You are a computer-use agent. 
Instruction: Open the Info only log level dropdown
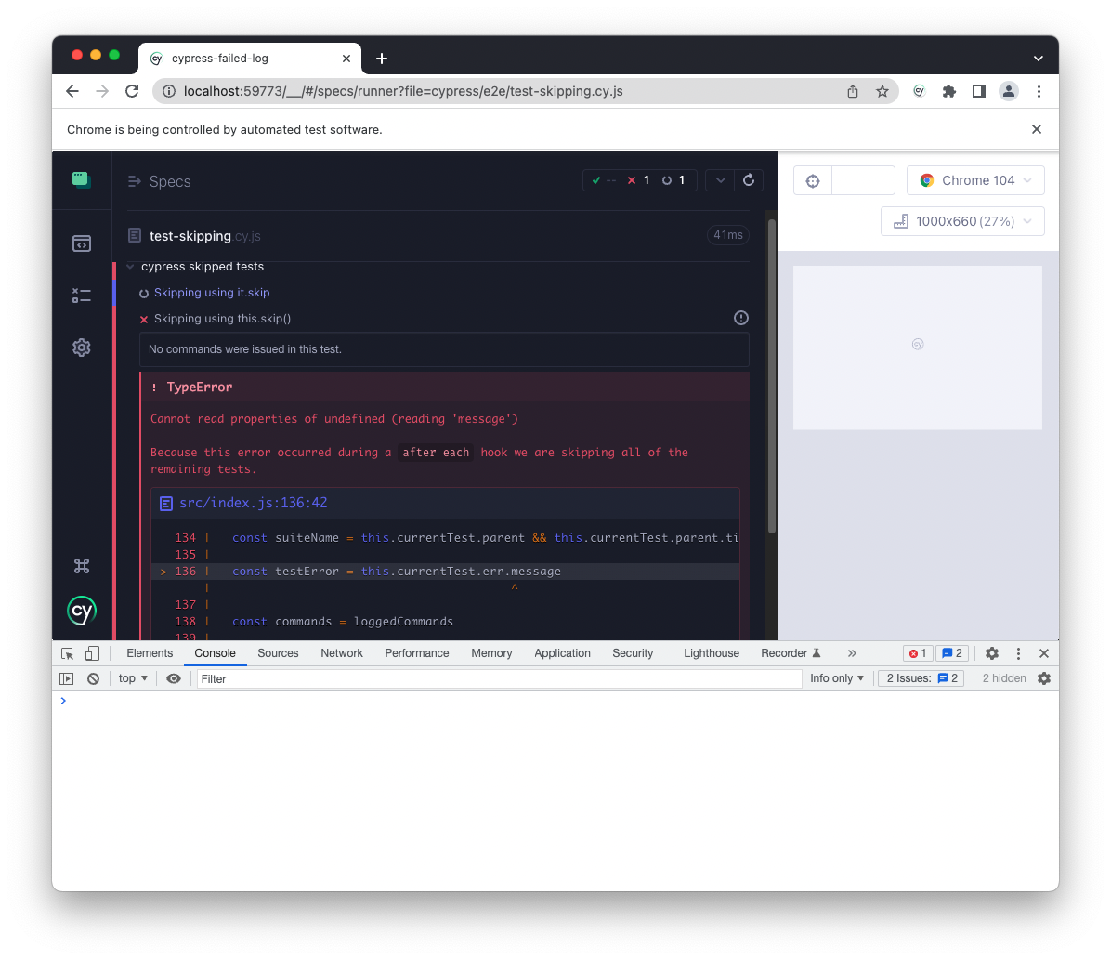837,678
